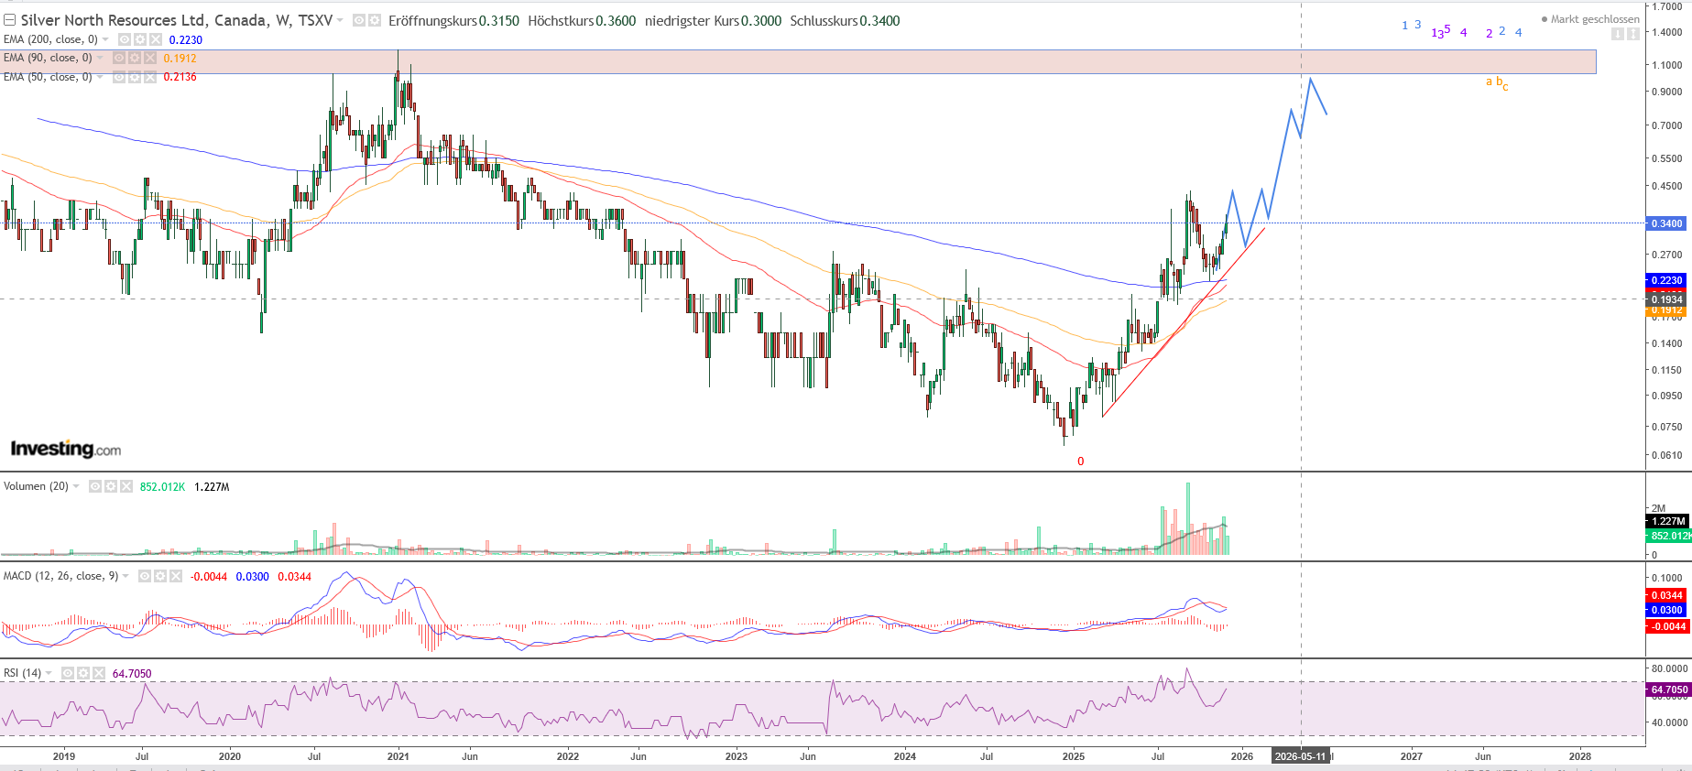Screen dimensions: 1692x771
Task: Click the Markt geschlossen status label
Action: coord(1594,19)
